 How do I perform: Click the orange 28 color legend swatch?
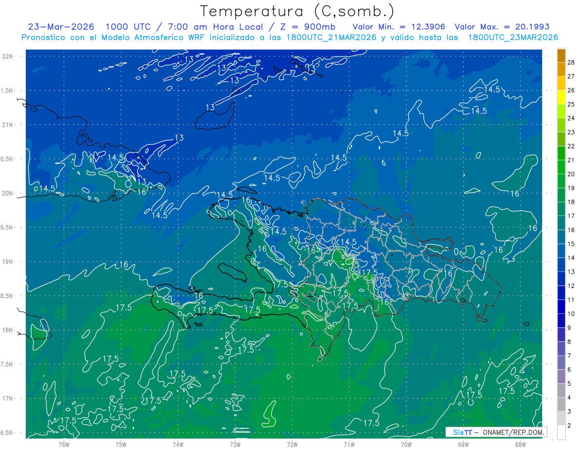[x=561, y=56]
